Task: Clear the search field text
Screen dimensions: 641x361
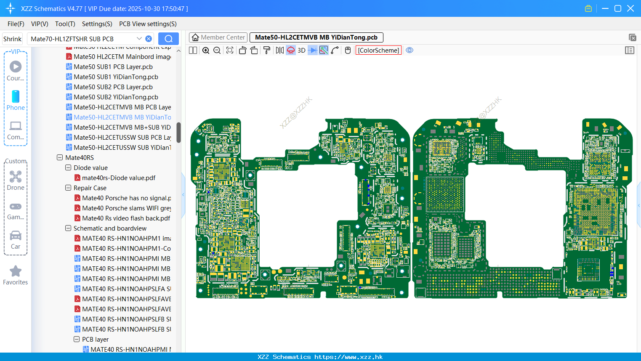Action: [x=149, y=39]
